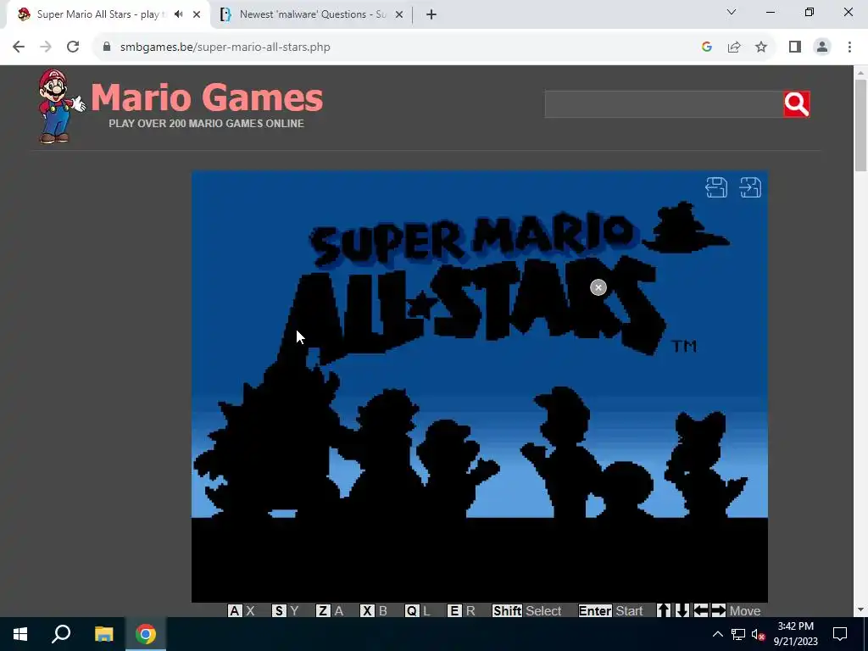Show hidden system tray icons

coord(717,634)
